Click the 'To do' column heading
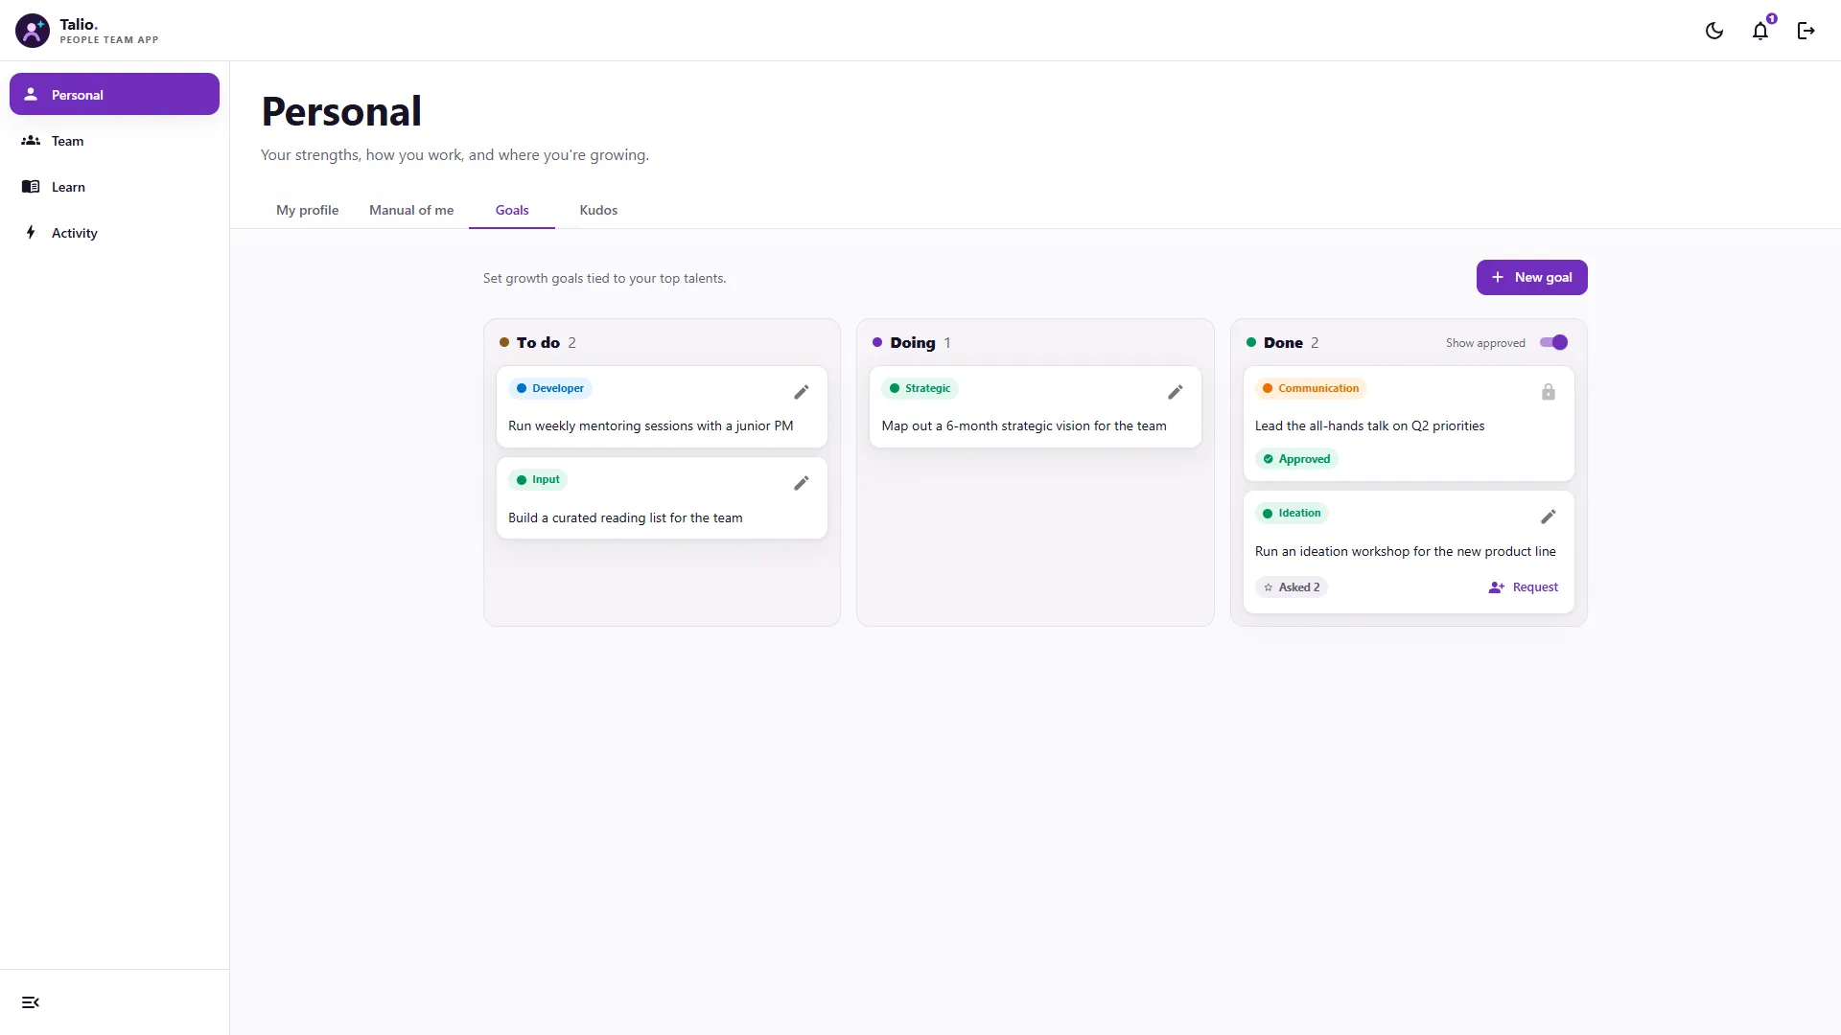The image size is (1841, 1035). [x=538, y=342]
